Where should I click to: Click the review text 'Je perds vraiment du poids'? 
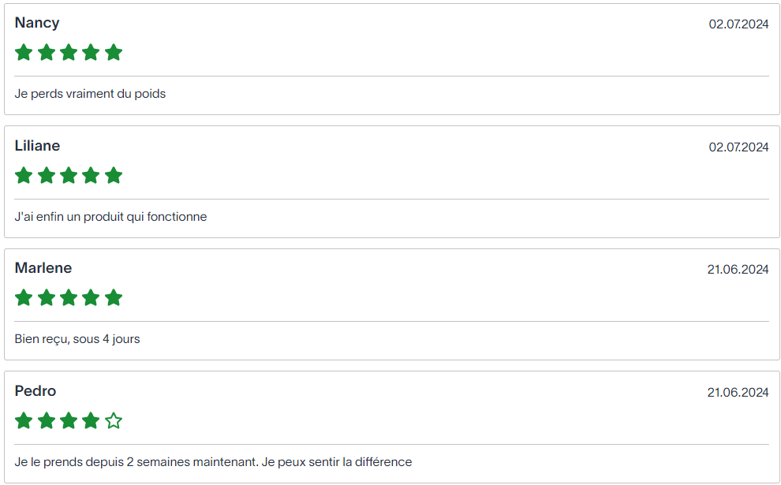pyautogui.click(x=90, y=94)
